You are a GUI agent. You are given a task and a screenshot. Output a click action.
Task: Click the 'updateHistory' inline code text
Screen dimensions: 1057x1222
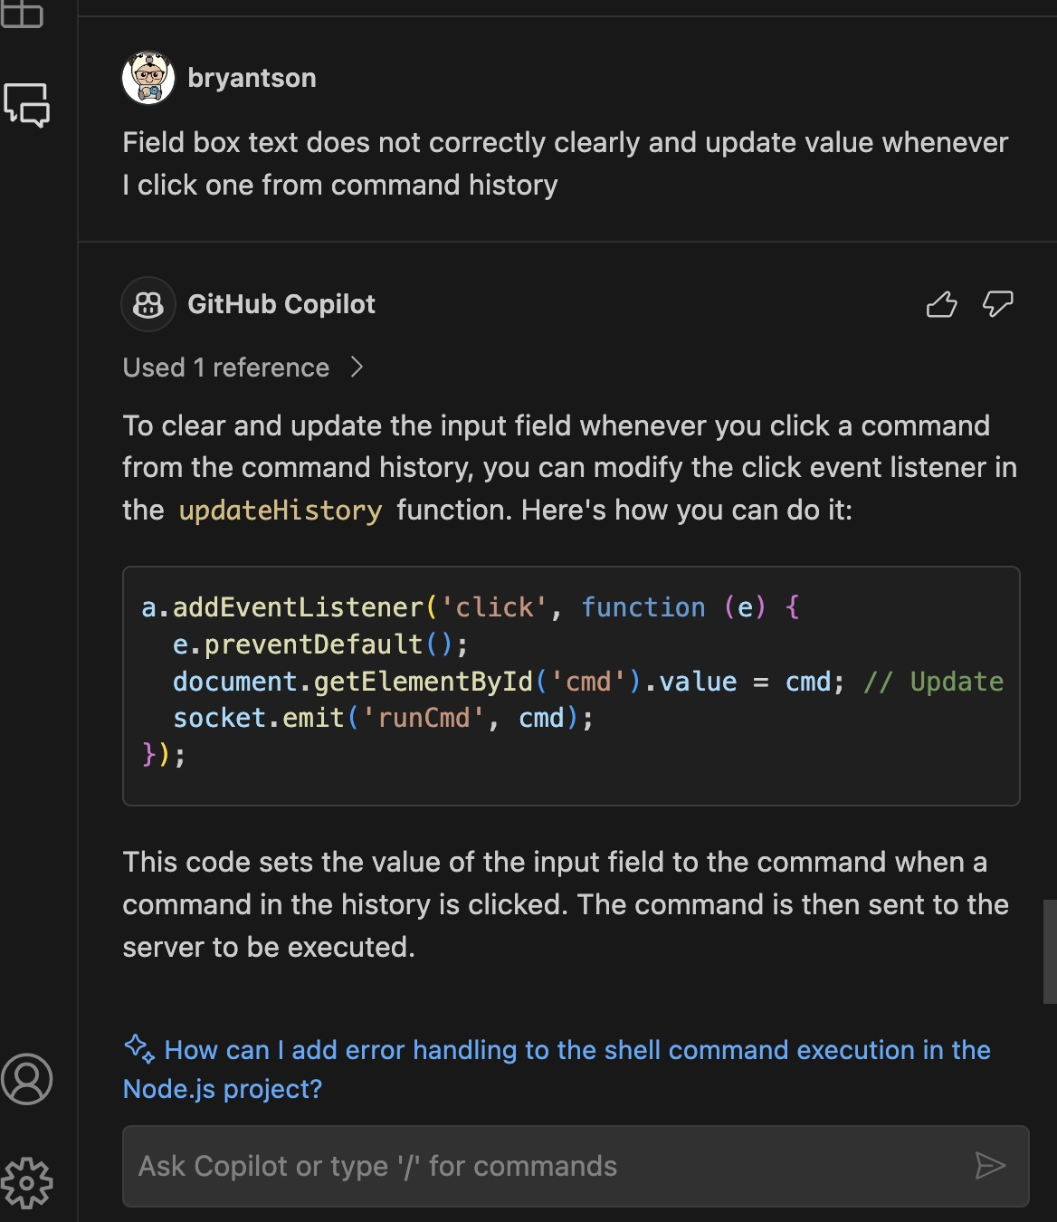pyautogui.click(x=281, y=511)
